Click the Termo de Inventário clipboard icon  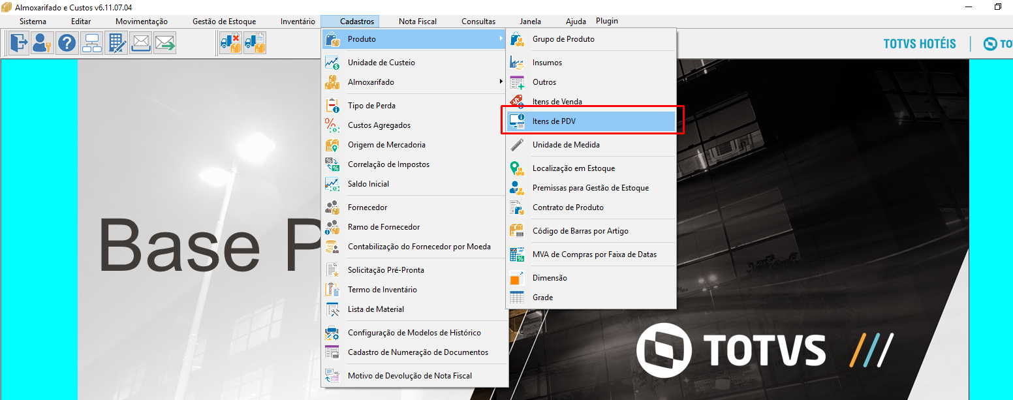click(332, 290)
